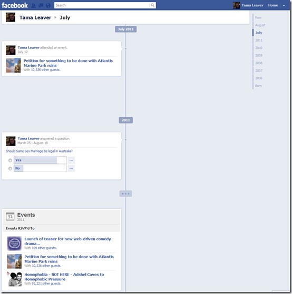292x294 pixels.
Task: Click avatar in answered question post
Action: 11,141
